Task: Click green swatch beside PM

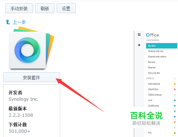Action: [175, 133]
